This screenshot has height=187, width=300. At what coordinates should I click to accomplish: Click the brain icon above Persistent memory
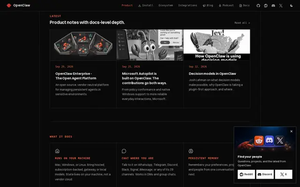[191, 151]
